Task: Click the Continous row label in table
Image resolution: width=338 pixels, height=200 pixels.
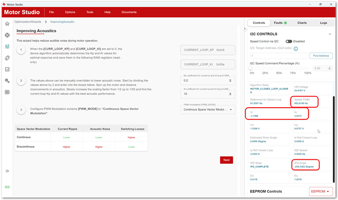Action: pos(24,137)
